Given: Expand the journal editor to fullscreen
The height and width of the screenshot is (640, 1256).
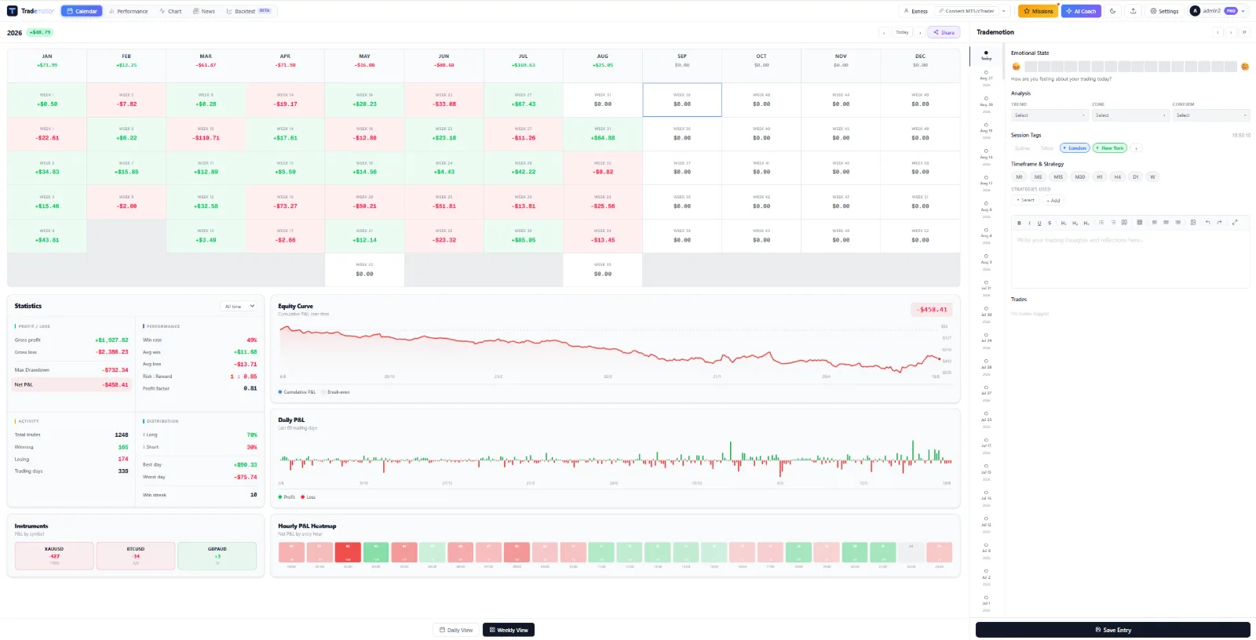Looking at the screenshot, I should [x=1235, y=222].
